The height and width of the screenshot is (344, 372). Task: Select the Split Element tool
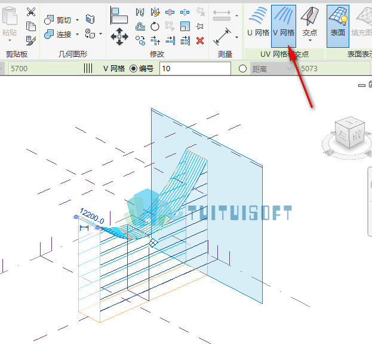(x=170, y=12)
